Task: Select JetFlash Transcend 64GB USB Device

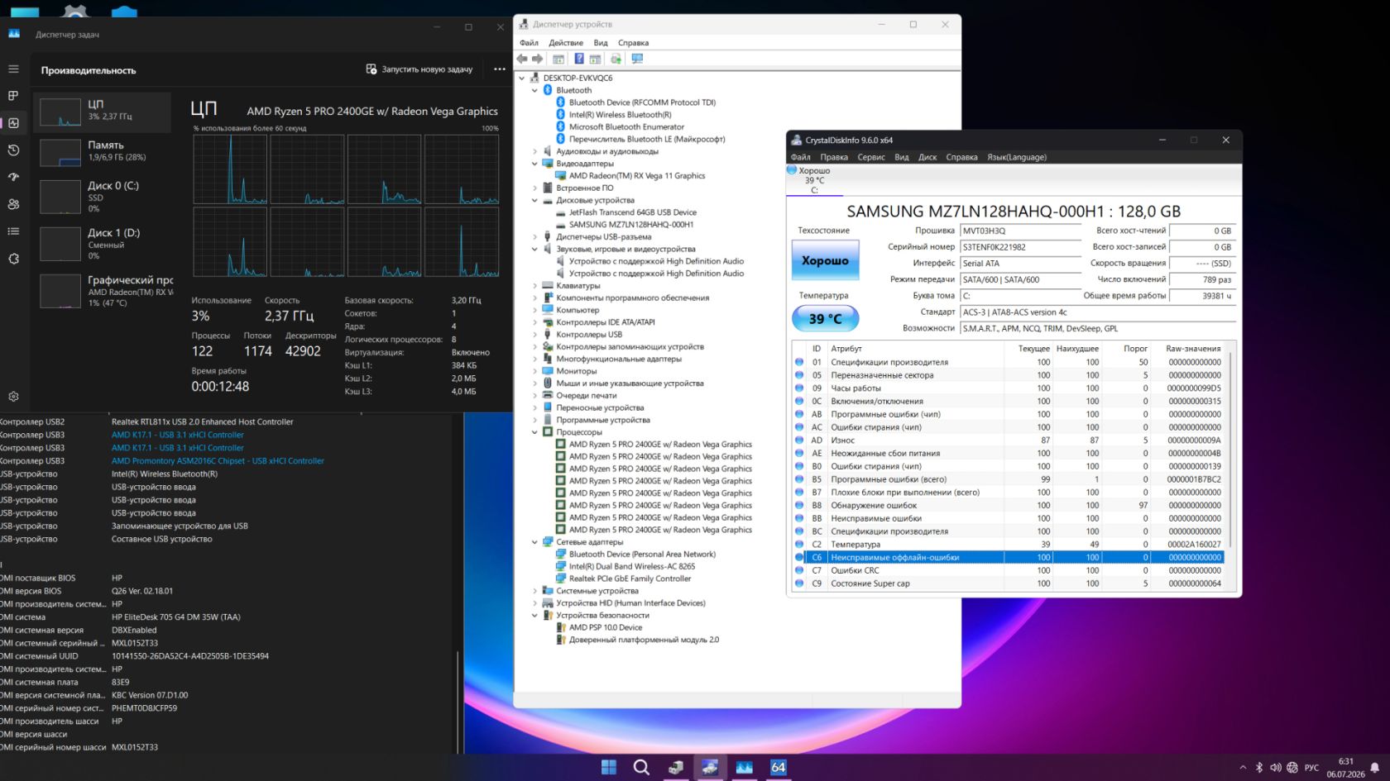Action: click(x=633, y=212)
